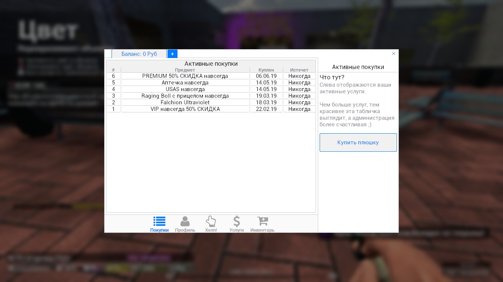The width and height of the screenshot is (503, 282).
Task: Select the Аптечка навсегда item
Action: click(185, 83)
